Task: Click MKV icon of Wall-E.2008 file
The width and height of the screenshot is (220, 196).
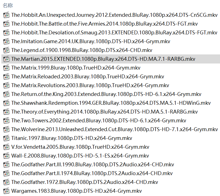Action: [6, 156]
